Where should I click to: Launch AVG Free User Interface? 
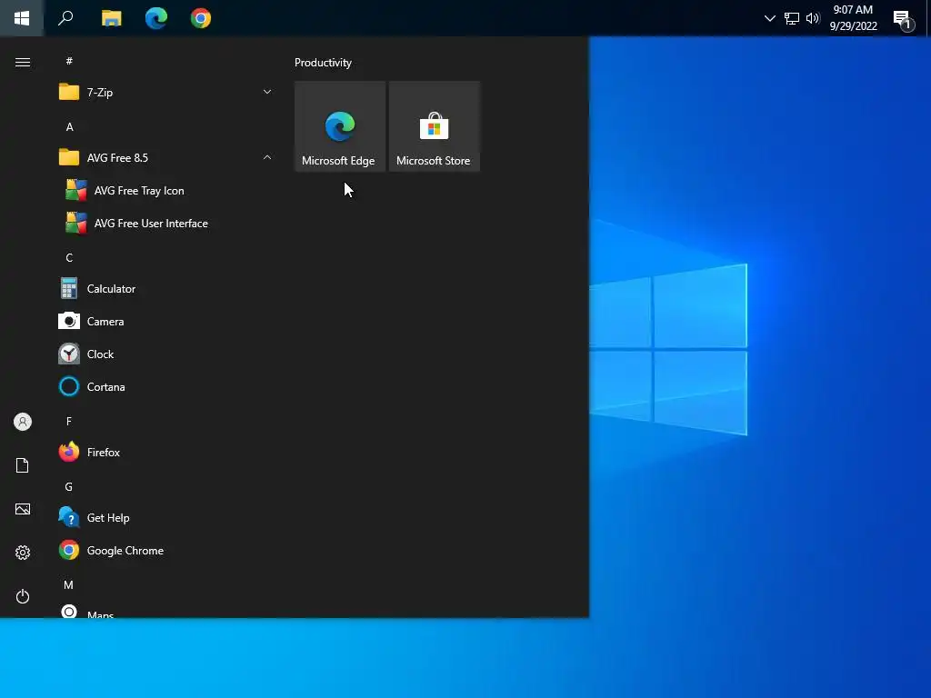[165, 224]
